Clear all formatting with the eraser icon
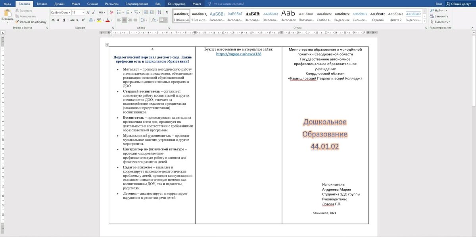 pyautogui.click(x=111, y=13)
